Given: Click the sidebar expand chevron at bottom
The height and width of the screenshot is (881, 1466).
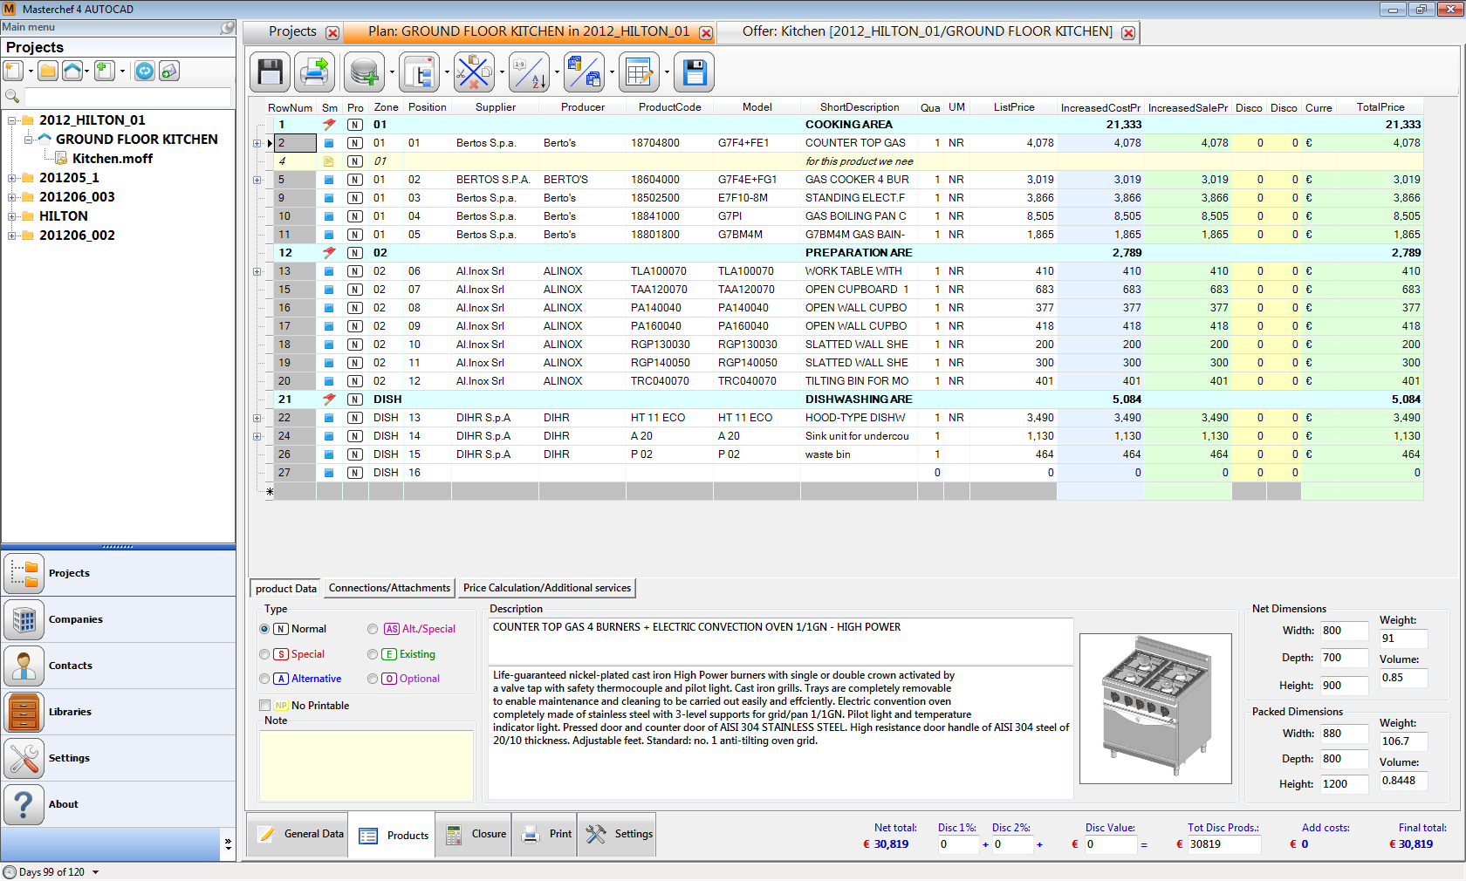Looking at the screenshot, I should pyautogui.click(x=229, y=844).
